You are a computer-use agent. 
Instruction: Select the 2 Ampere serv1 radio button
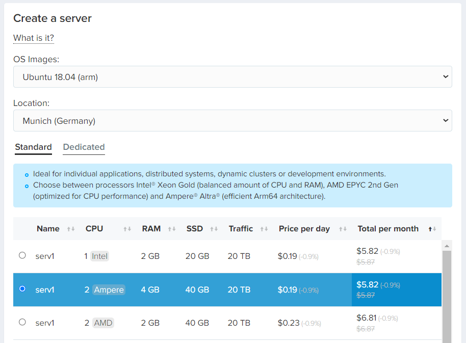tap(22, 289)
